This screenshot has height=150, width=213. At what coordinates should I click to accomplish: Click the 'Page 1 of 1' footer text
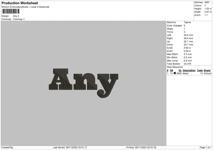[x=206, y=148]
